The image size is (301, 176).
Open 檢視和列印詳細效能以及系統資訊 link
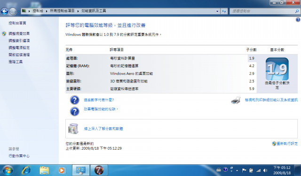click(x=271, y=100)
